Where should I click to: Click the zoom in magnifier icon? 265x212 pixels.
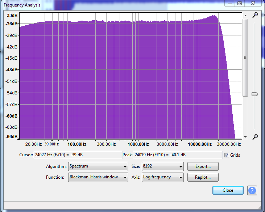click(255, 15)
